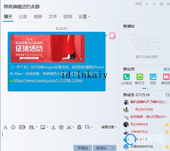Click the star icon beside 无心(446763)
This screenshot has height=151, width=170.
[x=167, y=124]
